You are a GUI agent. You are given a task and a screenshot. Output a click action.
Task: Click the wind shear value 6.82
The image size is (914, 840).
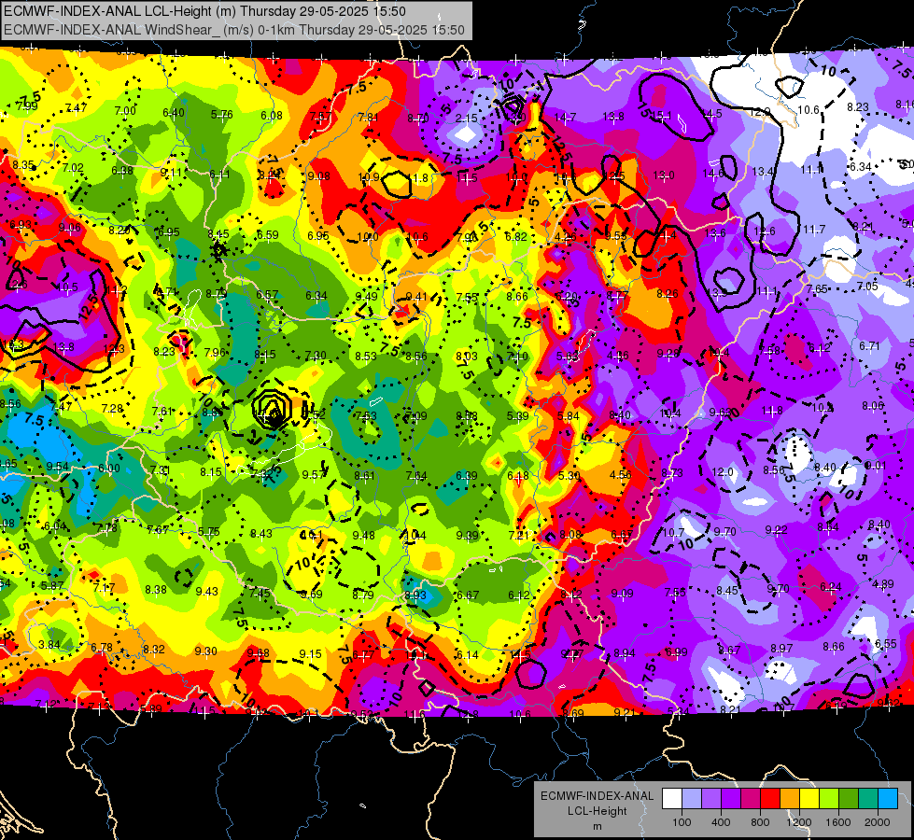point(516,237)
